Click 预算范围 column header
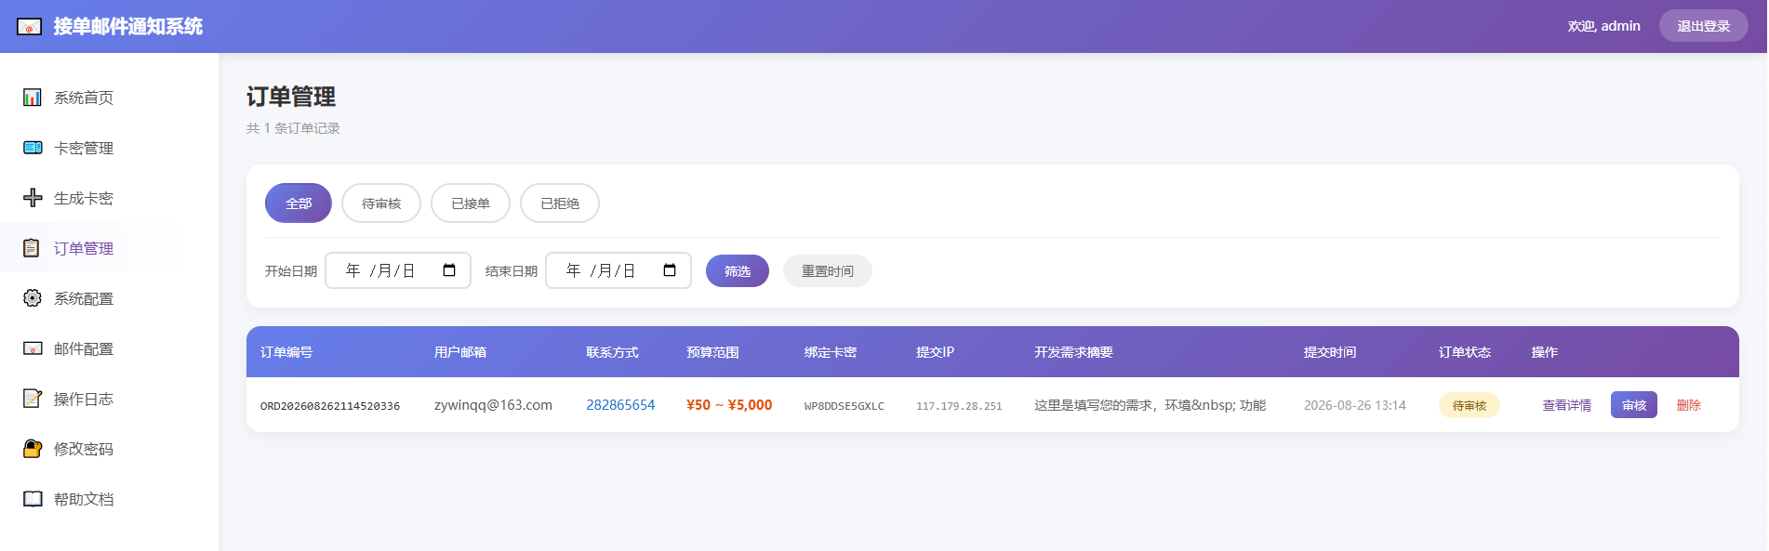The width and height of the screenshot is (1769, 551). tap(712, 352)
